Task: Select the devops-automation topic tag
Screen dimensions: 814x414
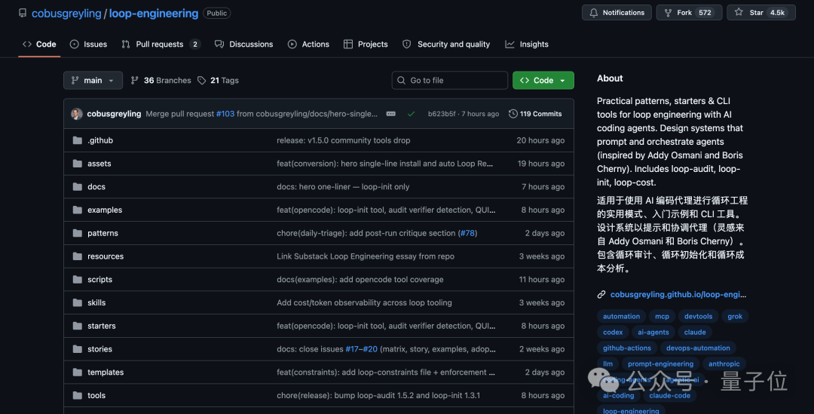Action: (x=698, y=348)
